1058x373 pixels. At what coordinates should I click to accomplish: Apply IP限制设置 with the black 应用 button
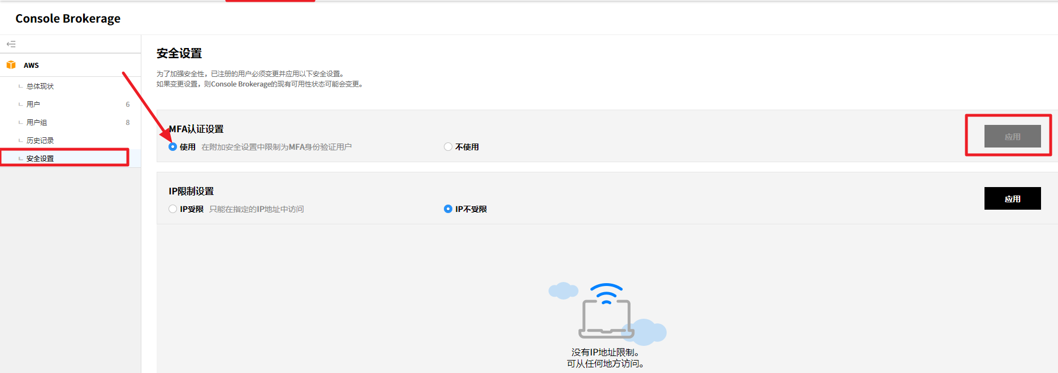[x=1012, y=198]
